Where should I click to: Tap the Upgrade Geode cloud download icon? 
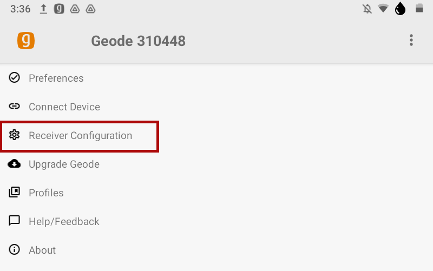click(15, 164)
